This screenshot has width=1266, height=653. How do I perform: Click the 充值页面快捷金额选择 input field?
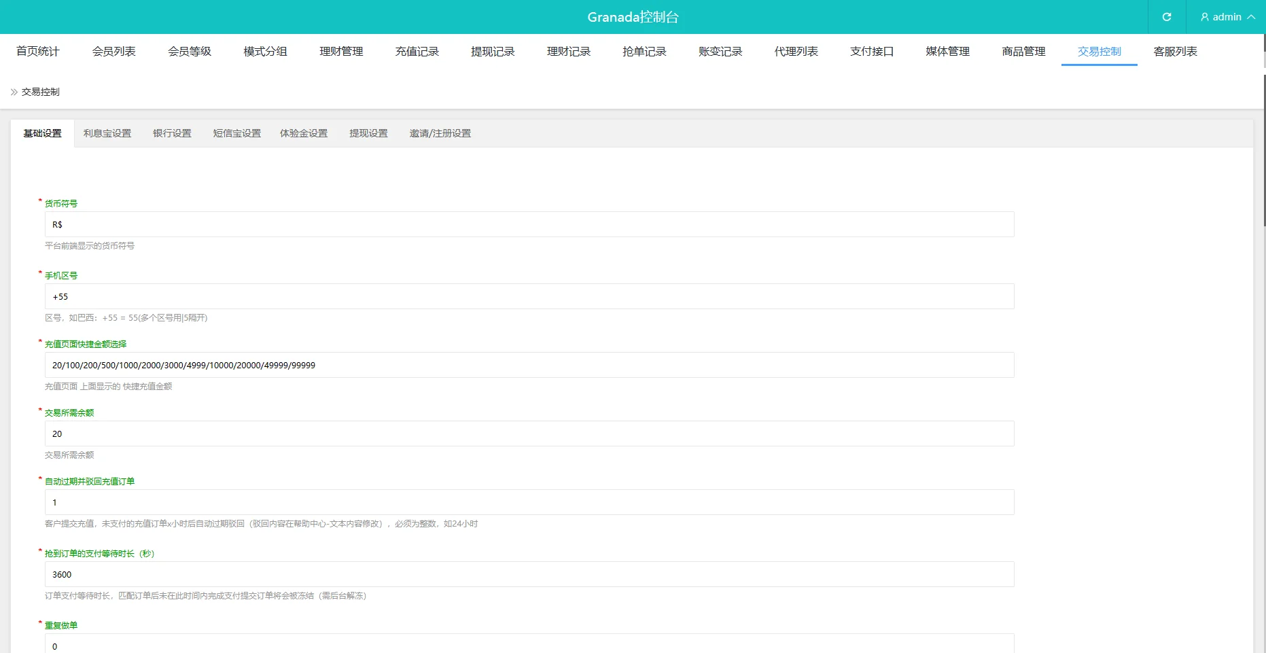click(x=529, y=366)
